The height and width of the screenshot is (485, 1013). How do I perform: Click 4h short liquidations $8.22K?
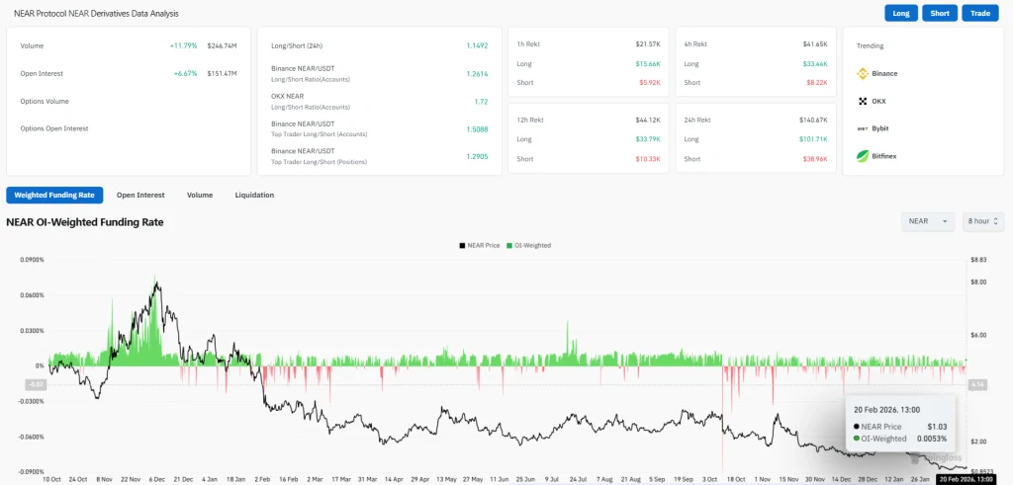(x=816, y=83)
